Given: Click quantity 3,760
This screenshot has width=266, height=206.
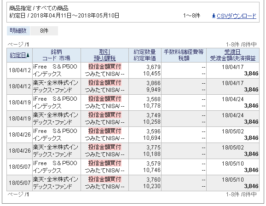Looking at the screenshot, I should tap(154, 180).
